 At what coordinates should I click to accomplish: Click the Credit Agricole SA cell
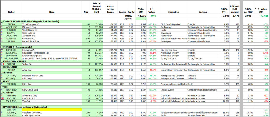(52, 115)
